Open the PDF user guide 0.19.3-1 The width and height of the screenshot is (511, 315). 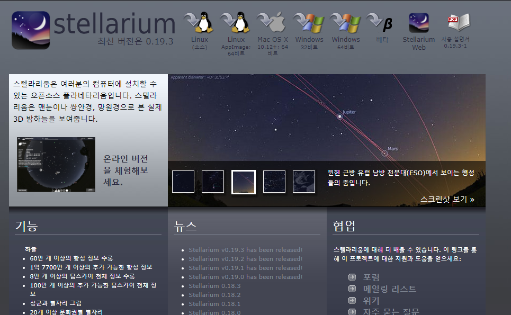point(459,22)
